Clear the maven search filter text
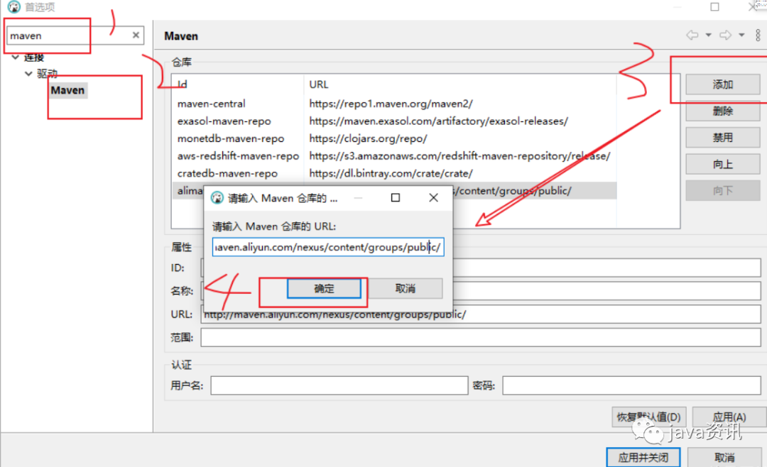767x467 pixels. 136,35
